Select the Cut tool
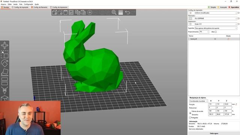This screenshot has height=135, width=240. click(4, 81)
